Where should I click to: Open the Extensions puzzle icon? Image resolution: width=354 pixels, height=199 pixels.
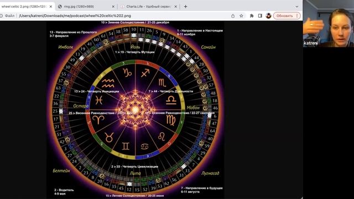(252, 16)
